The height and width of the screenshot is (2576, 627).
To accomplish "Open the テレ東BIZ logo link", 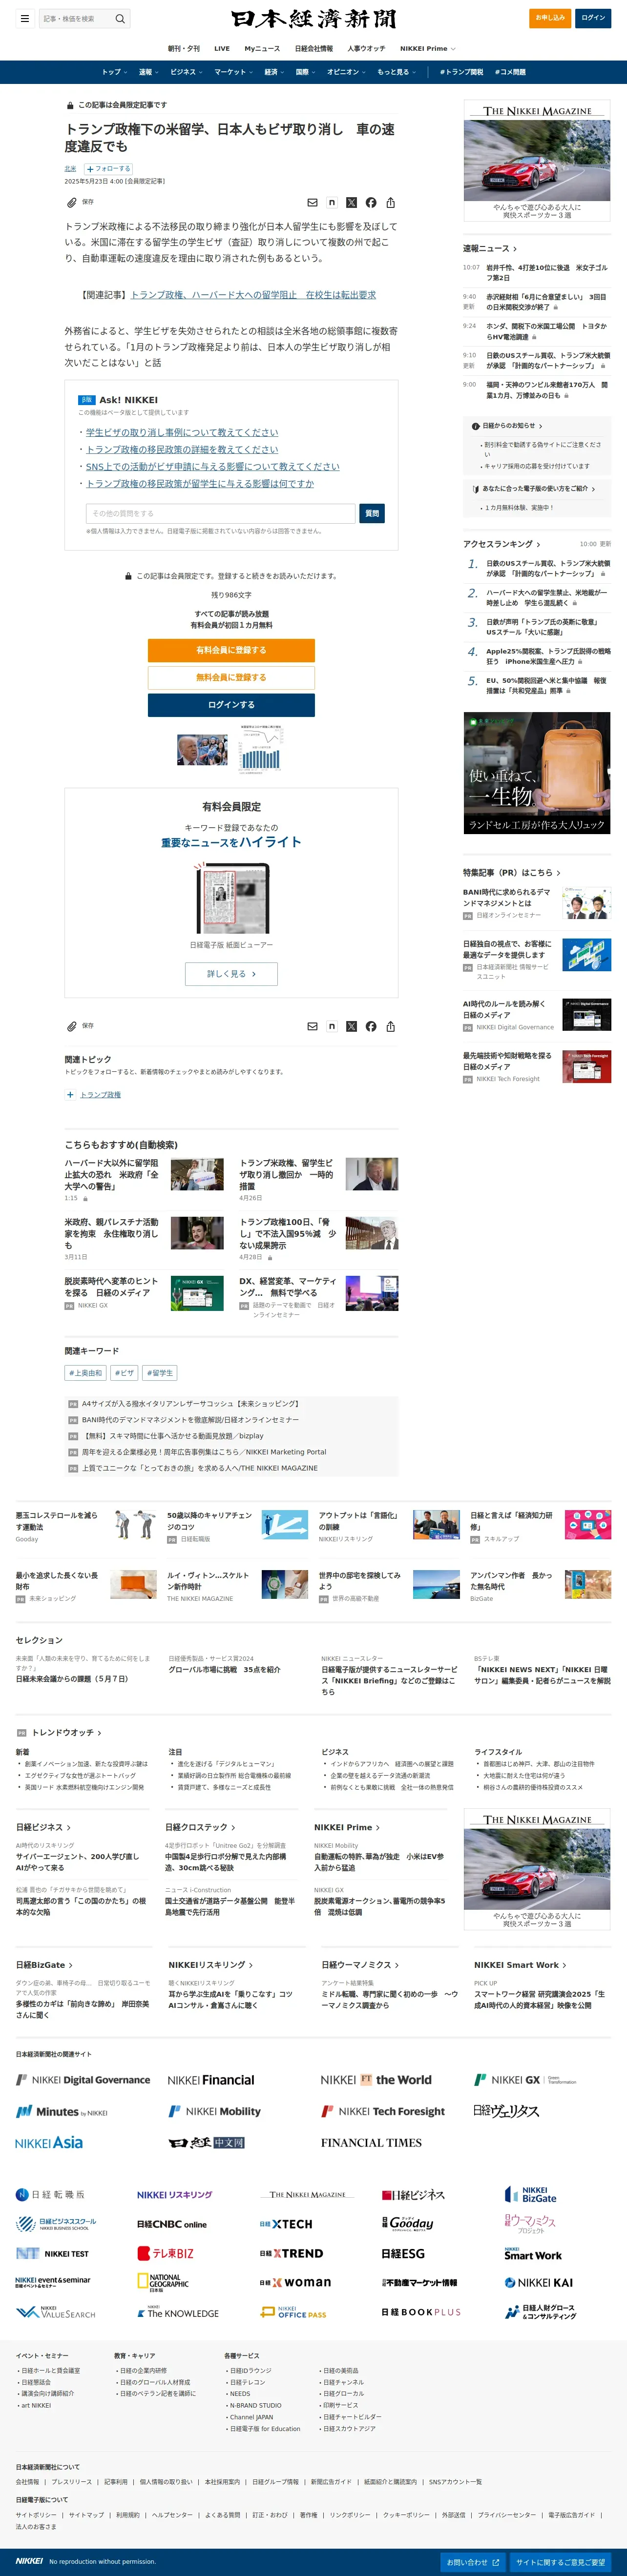I will (x=165, y=2253).
